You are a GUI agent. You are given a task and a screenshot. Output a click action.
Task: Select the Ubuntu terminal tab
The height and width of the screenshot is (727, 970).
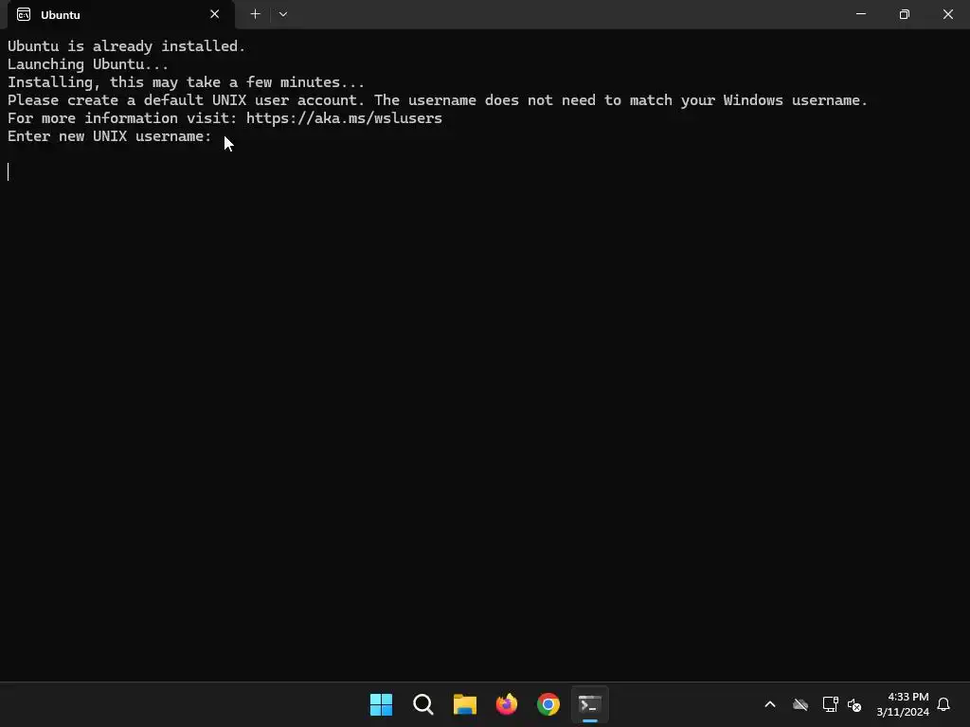click(x=120, y=15)
